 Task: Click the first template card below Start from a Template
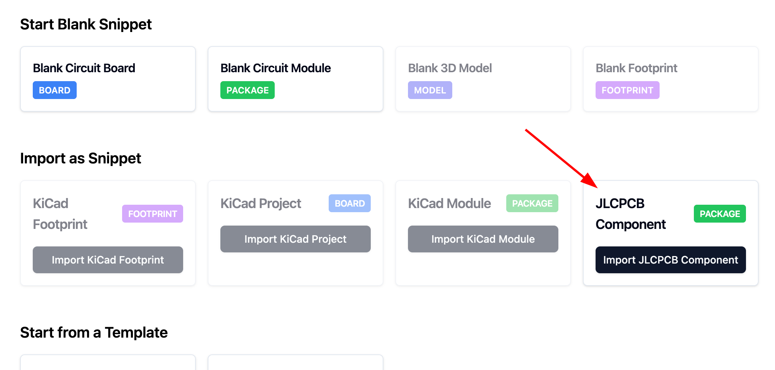(108, 363)
